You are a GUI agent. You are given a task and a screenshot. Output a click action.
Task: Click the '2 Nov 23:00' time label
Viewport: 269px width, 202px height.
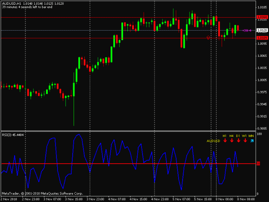(x=31, y=199)
